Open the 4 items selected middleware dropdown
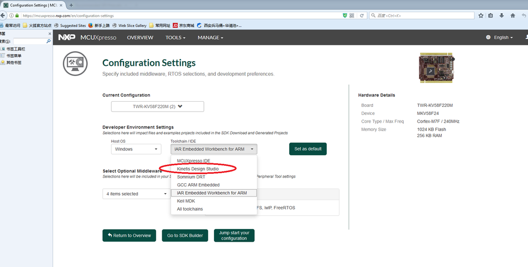Screen dimensions: 528x267 (x=136, y=194)
